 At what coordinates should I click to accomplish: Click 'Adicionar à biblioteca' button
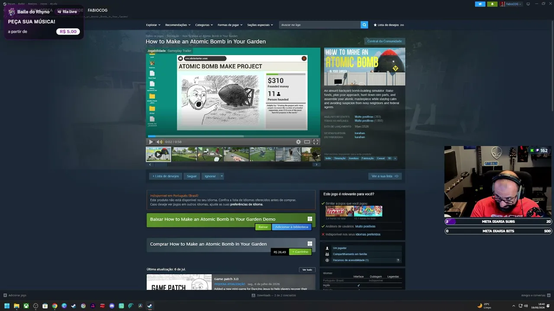click(292, 227)
